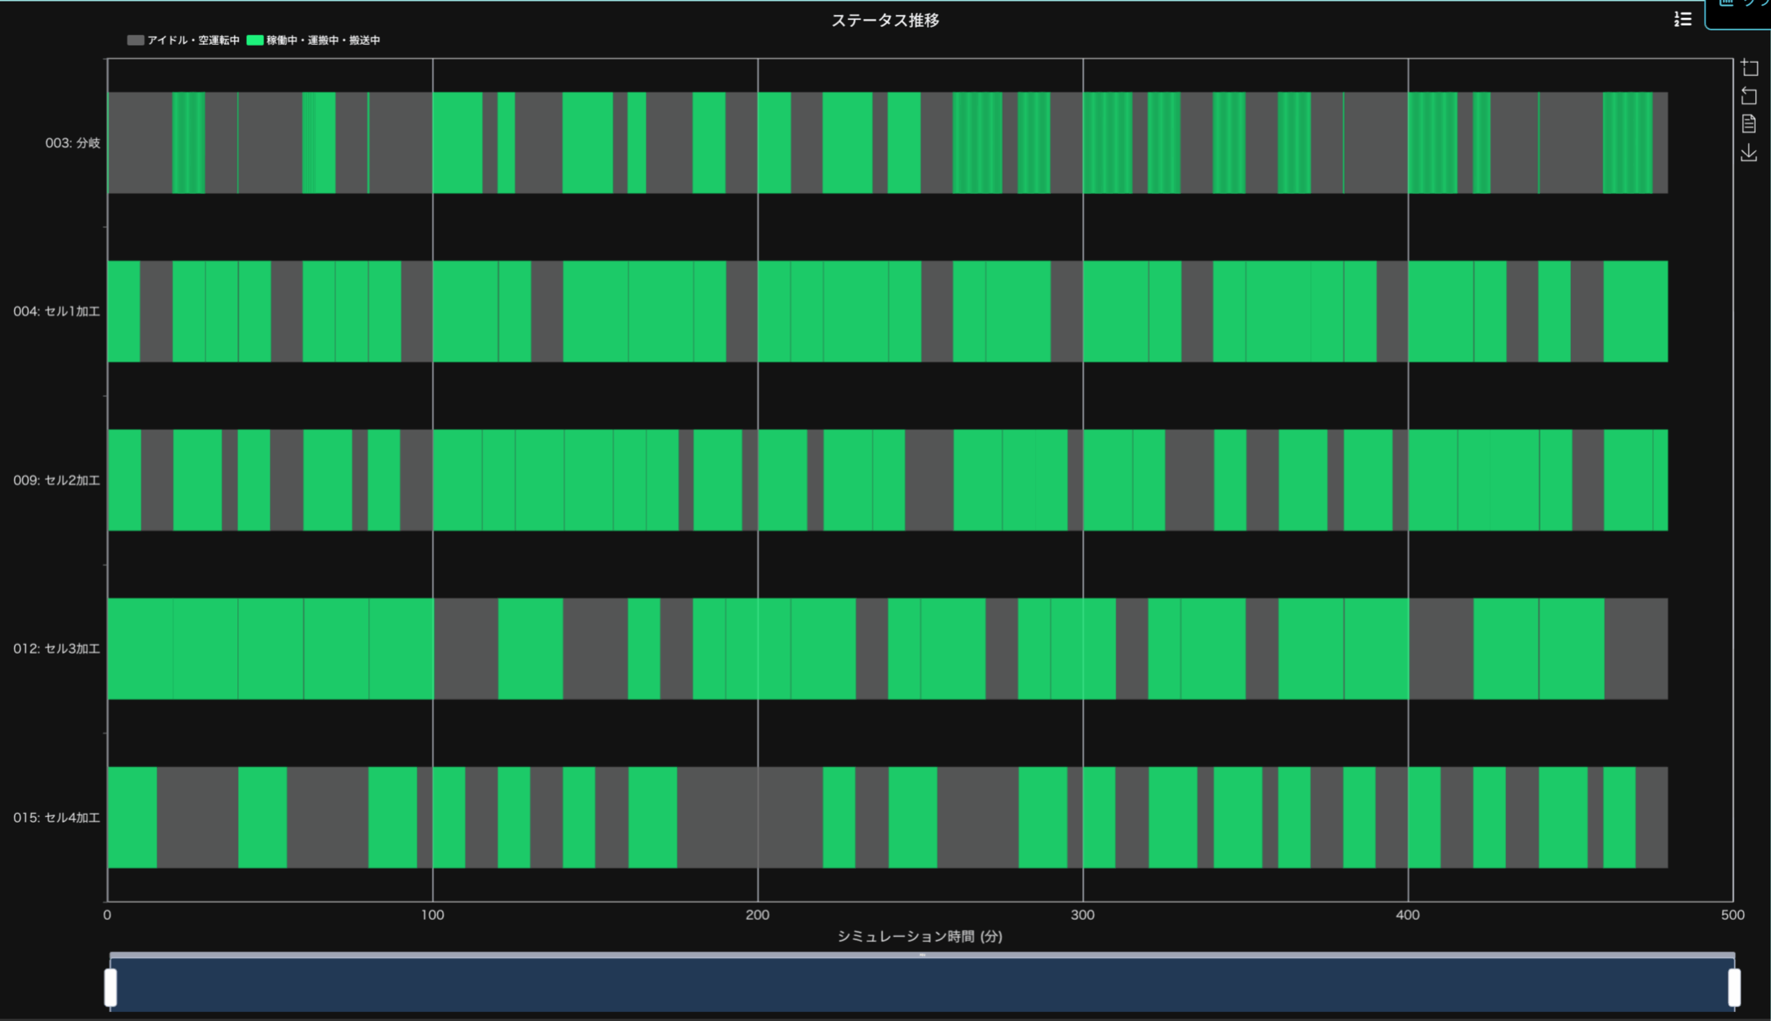This screenshot has width=1771, height=1021.
Task: Click the 004: セル1加工 row label
Action: click(x=57, y=311)
